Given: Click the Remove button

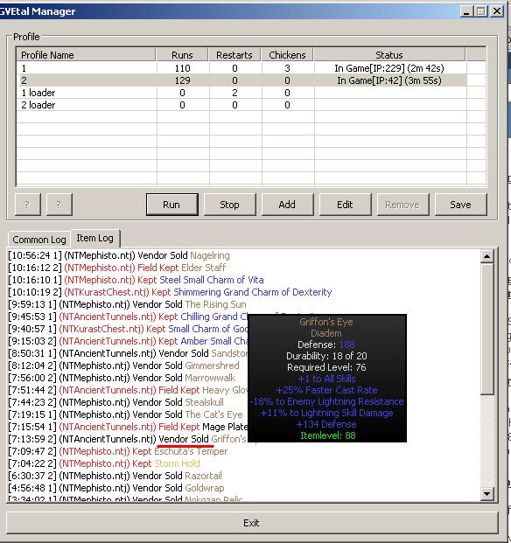Looking at the screenshot, I should click(x=402, y=205).
